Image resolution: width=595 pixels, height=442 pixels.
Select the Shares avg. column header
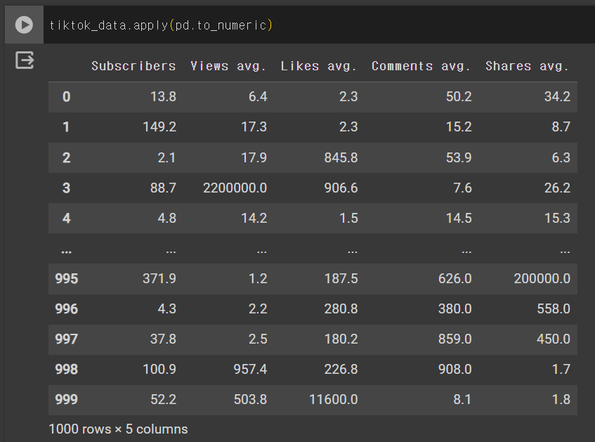(x=528, y=66)
